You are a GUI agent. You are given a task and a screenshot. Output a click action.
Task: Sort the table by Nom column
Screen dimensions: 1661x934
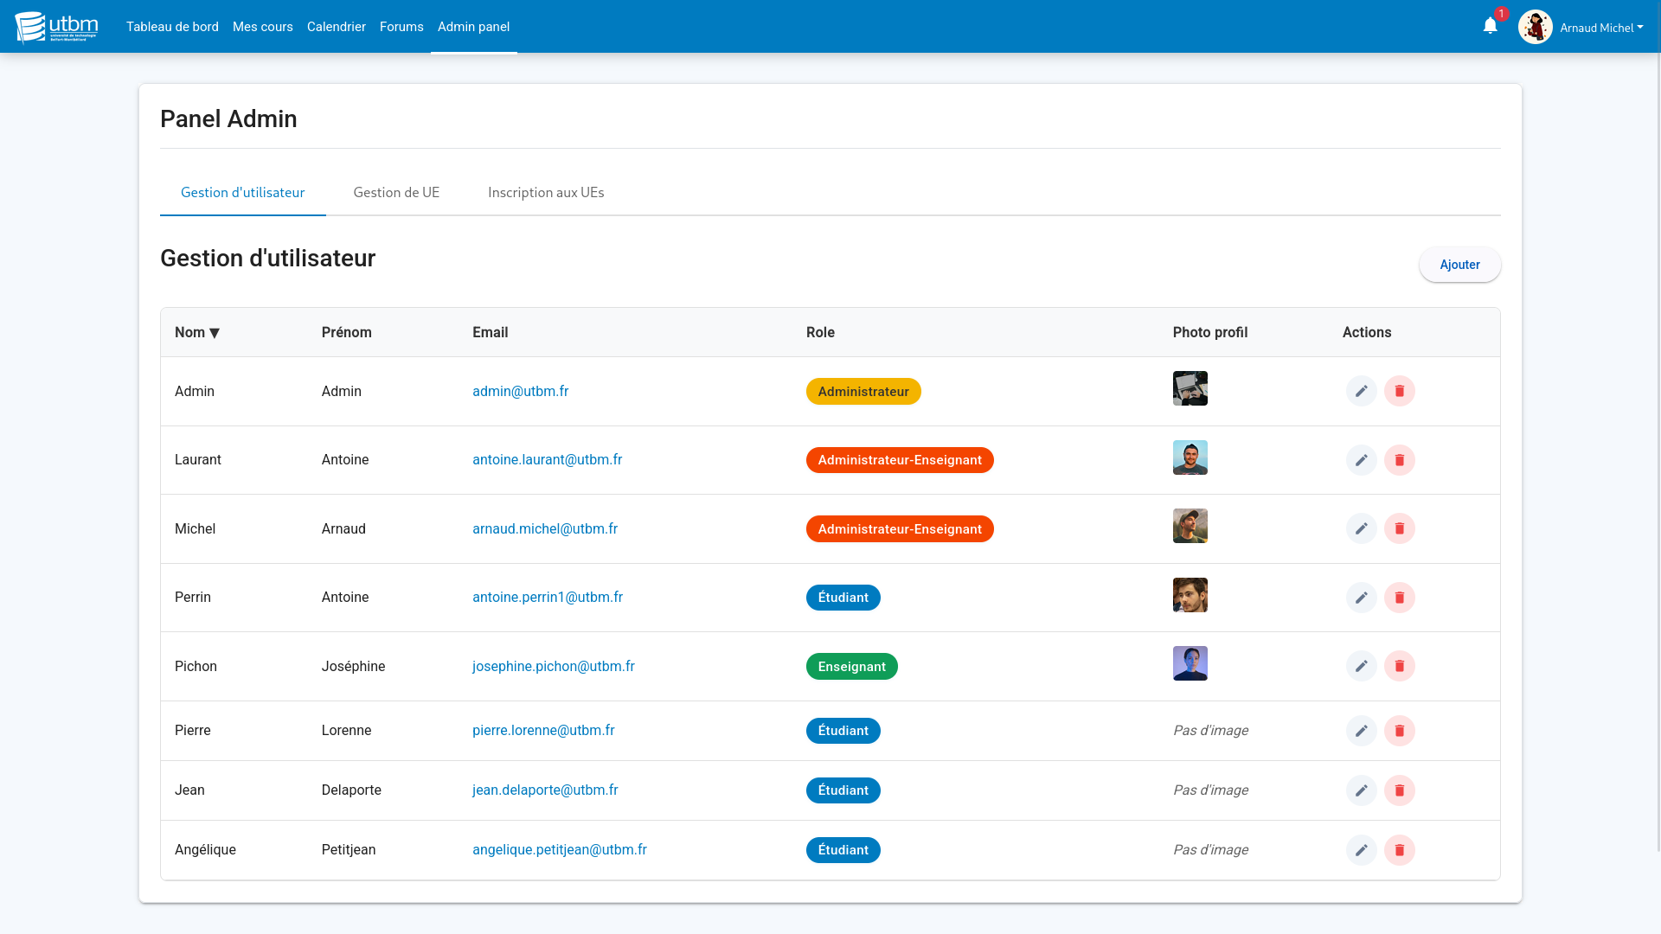coord(197,332)
